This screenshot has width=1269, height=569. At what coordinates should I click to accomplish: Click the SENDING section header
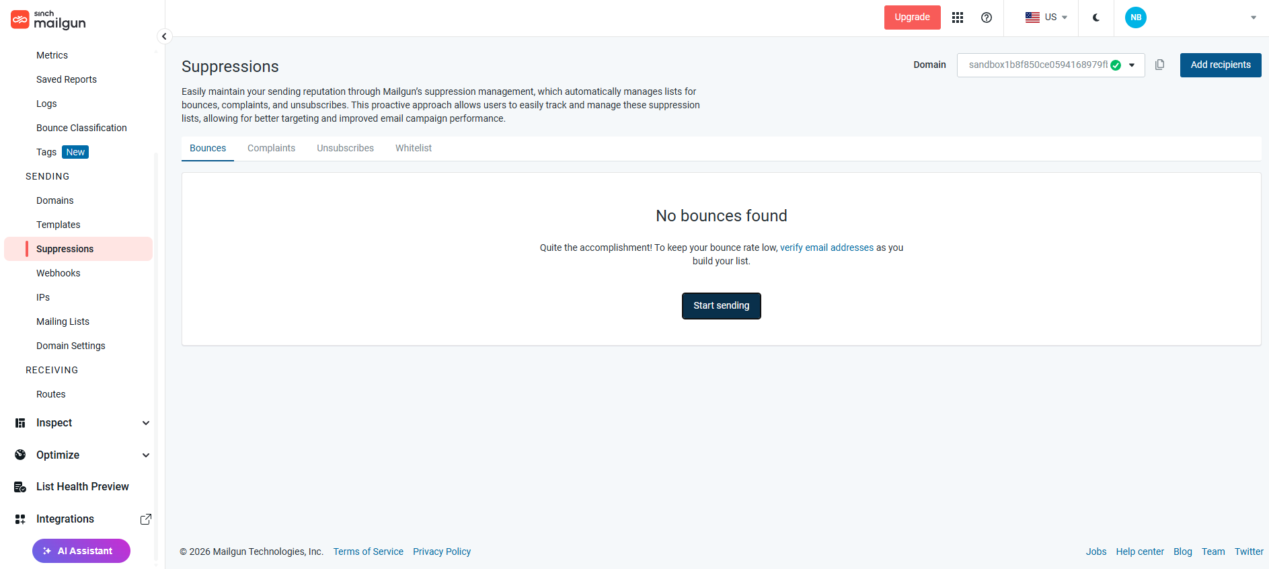tap(48, 176)
